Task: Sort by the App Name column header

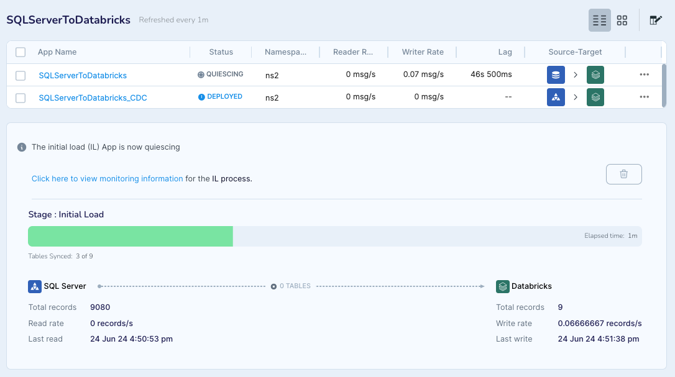Action: click(57, 52)
